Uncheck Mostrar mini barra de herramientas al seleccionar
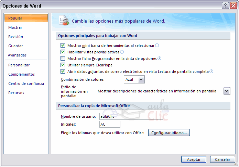The image size is (239, 167). coord(63,46)
